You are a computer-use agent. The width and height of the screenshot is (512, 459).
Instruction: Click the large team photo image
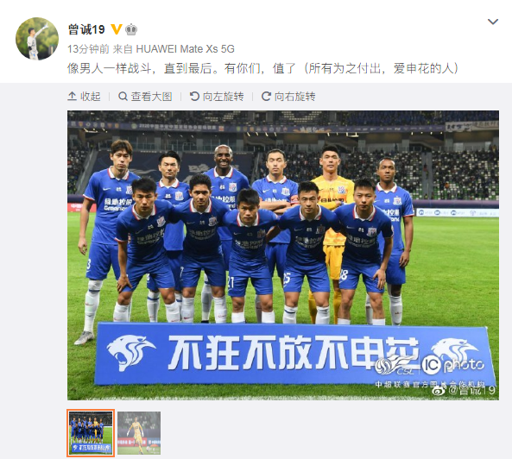(x=283, y=255)
